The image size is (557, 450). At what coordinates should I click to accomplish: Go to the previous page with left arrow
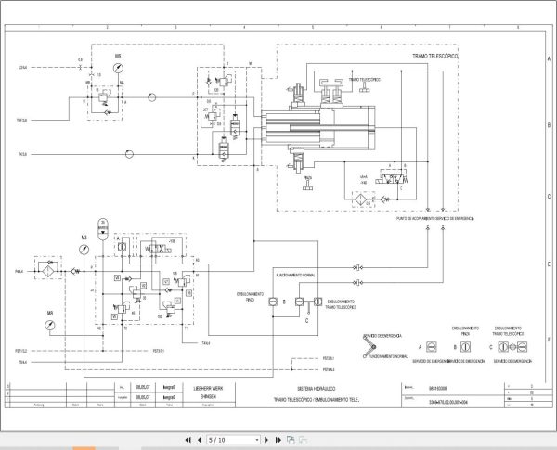pos(200,440)
